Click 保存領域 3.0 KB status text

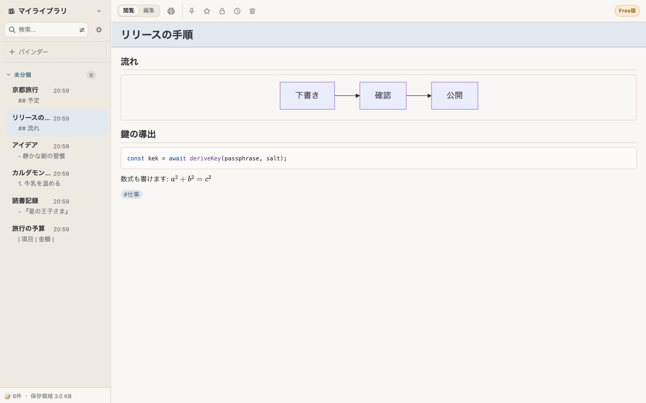point(51,396)
